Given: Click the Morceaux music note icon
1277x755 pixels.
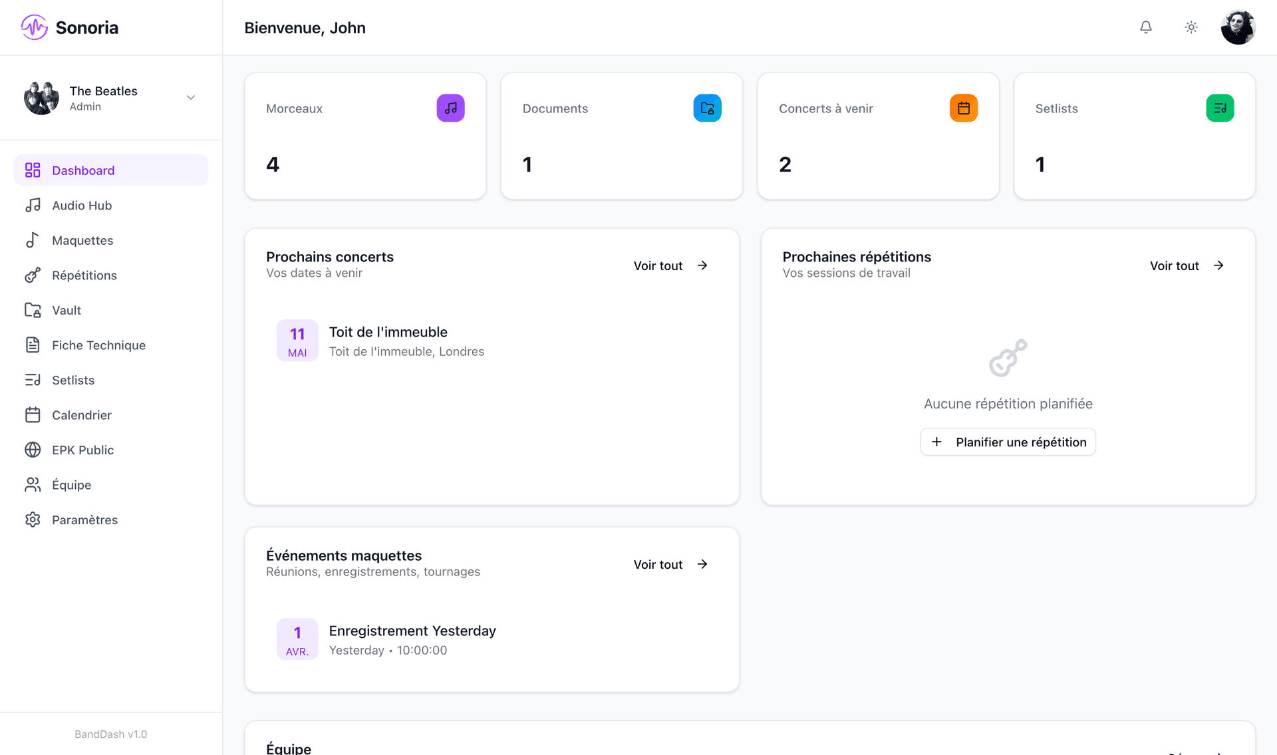Looking at the screenshot, I should click(451, 107).
